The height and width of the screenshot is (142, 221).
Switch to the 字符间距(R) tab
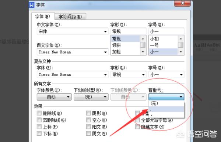tap(70, 17)
